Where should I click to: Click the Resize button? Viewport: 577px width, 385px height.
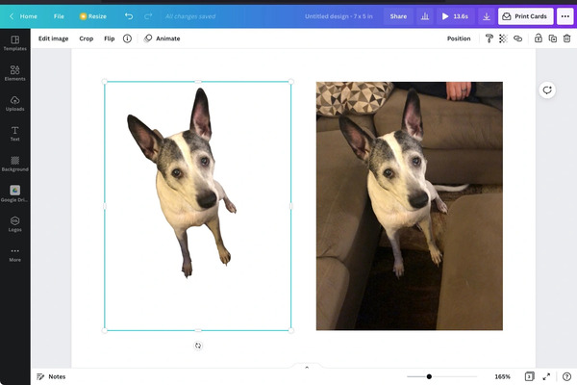93,16
